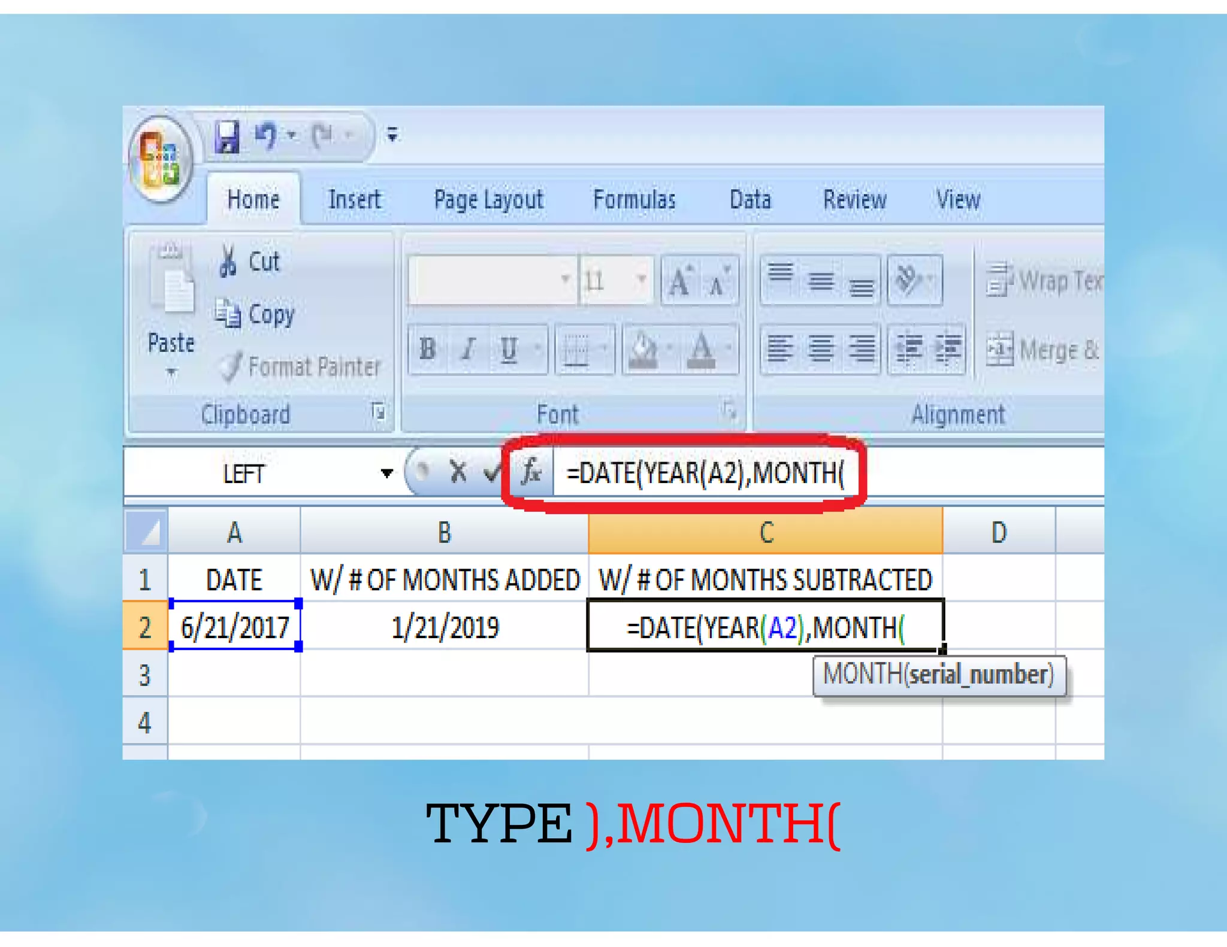Click the Increase Font Size icon
This screenshot has width=1227, height=947.
click(x=680, y=281)
